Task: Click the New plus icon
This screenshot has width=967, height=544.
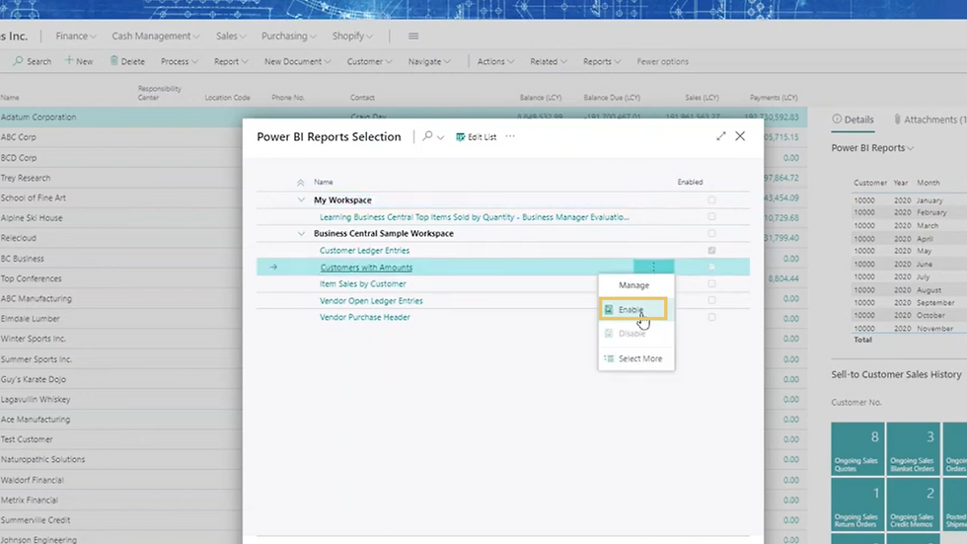Action: pyautogui.click(x=69, y=60)
